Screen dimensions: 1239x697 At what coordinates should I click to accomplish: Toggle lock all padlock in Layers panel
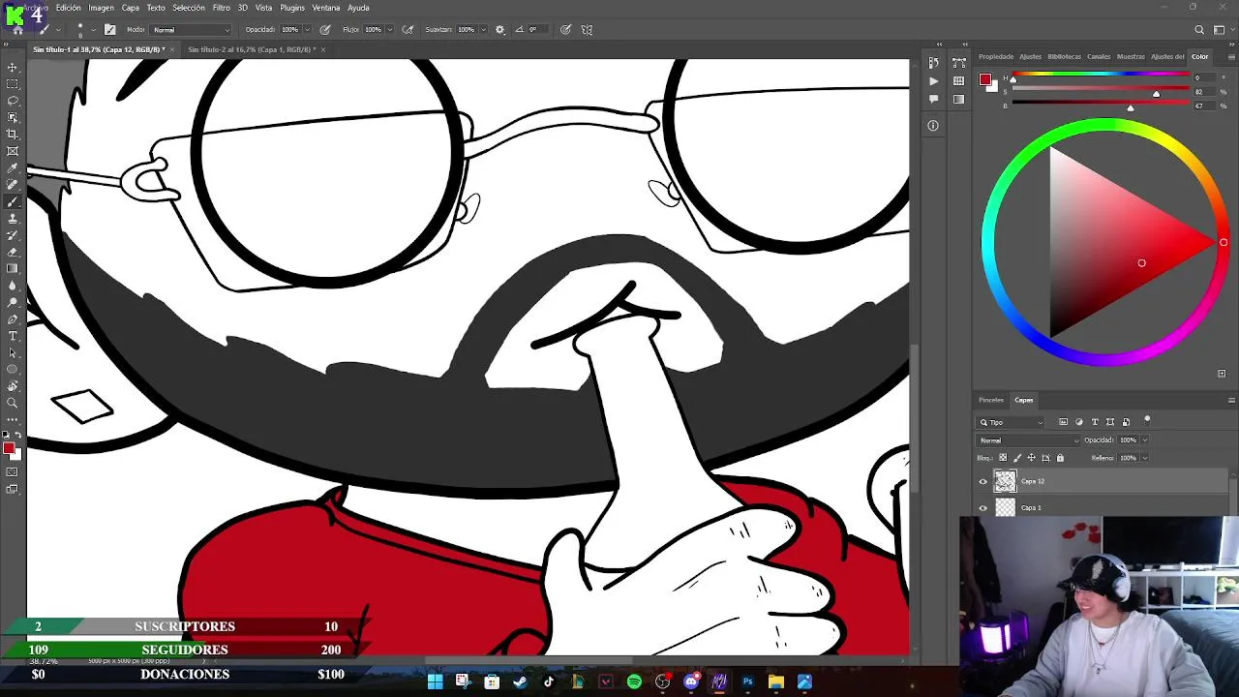coord(1060,458)
